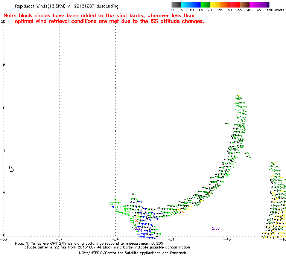Click the legend tick label '45'
The image size is (286, 259).
[x=259, y=10]
